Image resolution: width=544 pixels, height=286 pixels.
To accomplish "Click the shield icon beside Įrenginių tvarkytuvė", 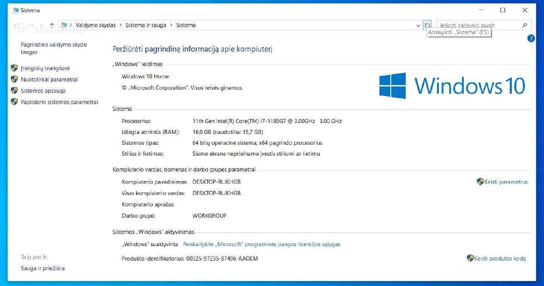I will click(x=14, y=68).
